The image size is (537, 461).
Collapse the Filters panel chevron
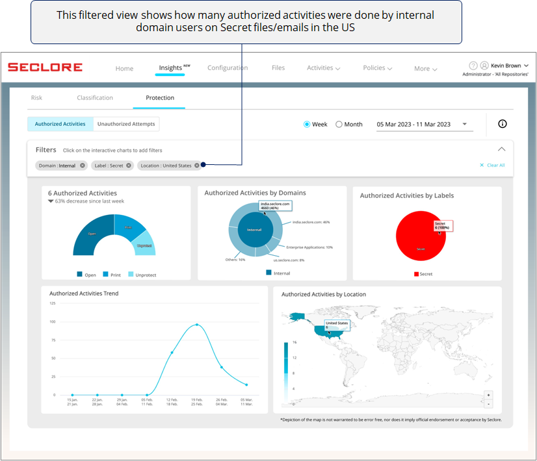(x=501, y=149)
